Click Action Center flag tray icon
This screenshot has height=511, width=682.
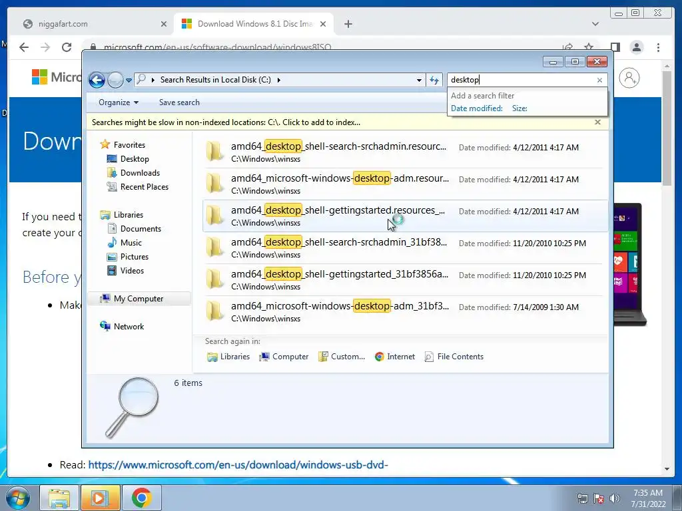pos(599,498)
